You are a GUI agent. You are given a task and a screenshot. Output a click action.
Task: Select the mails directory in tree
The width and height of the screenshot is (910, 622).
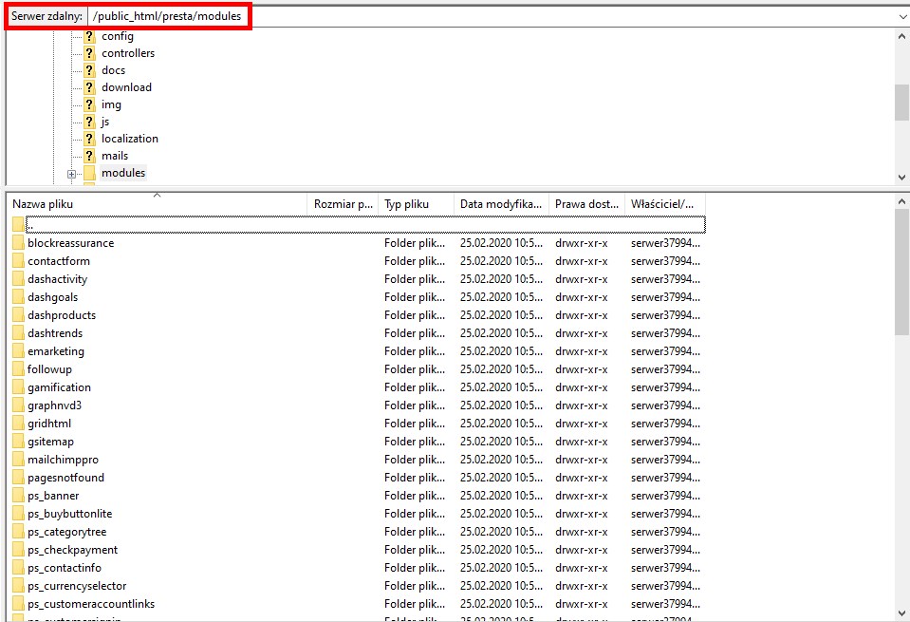115,156
